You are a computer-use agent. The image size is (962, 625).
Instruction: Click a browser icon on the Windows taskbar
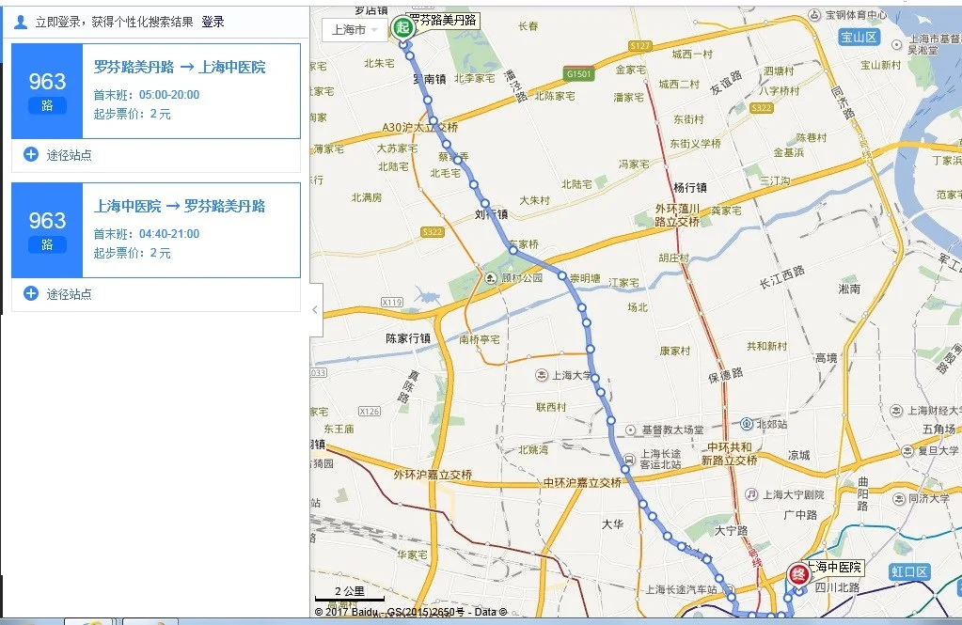pyautogui.click(x=89, y=620)
